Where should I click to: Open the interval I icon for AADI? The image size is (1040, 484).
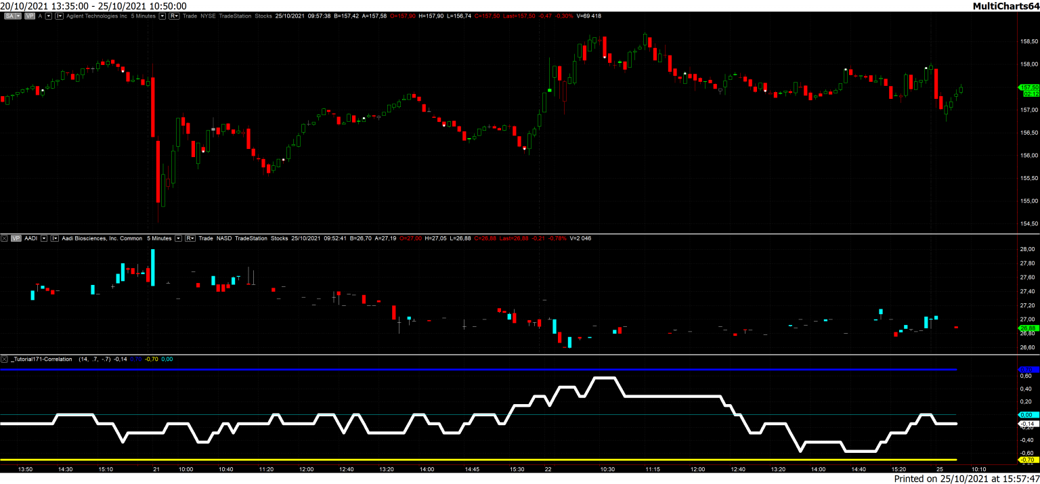click(55, 238)
